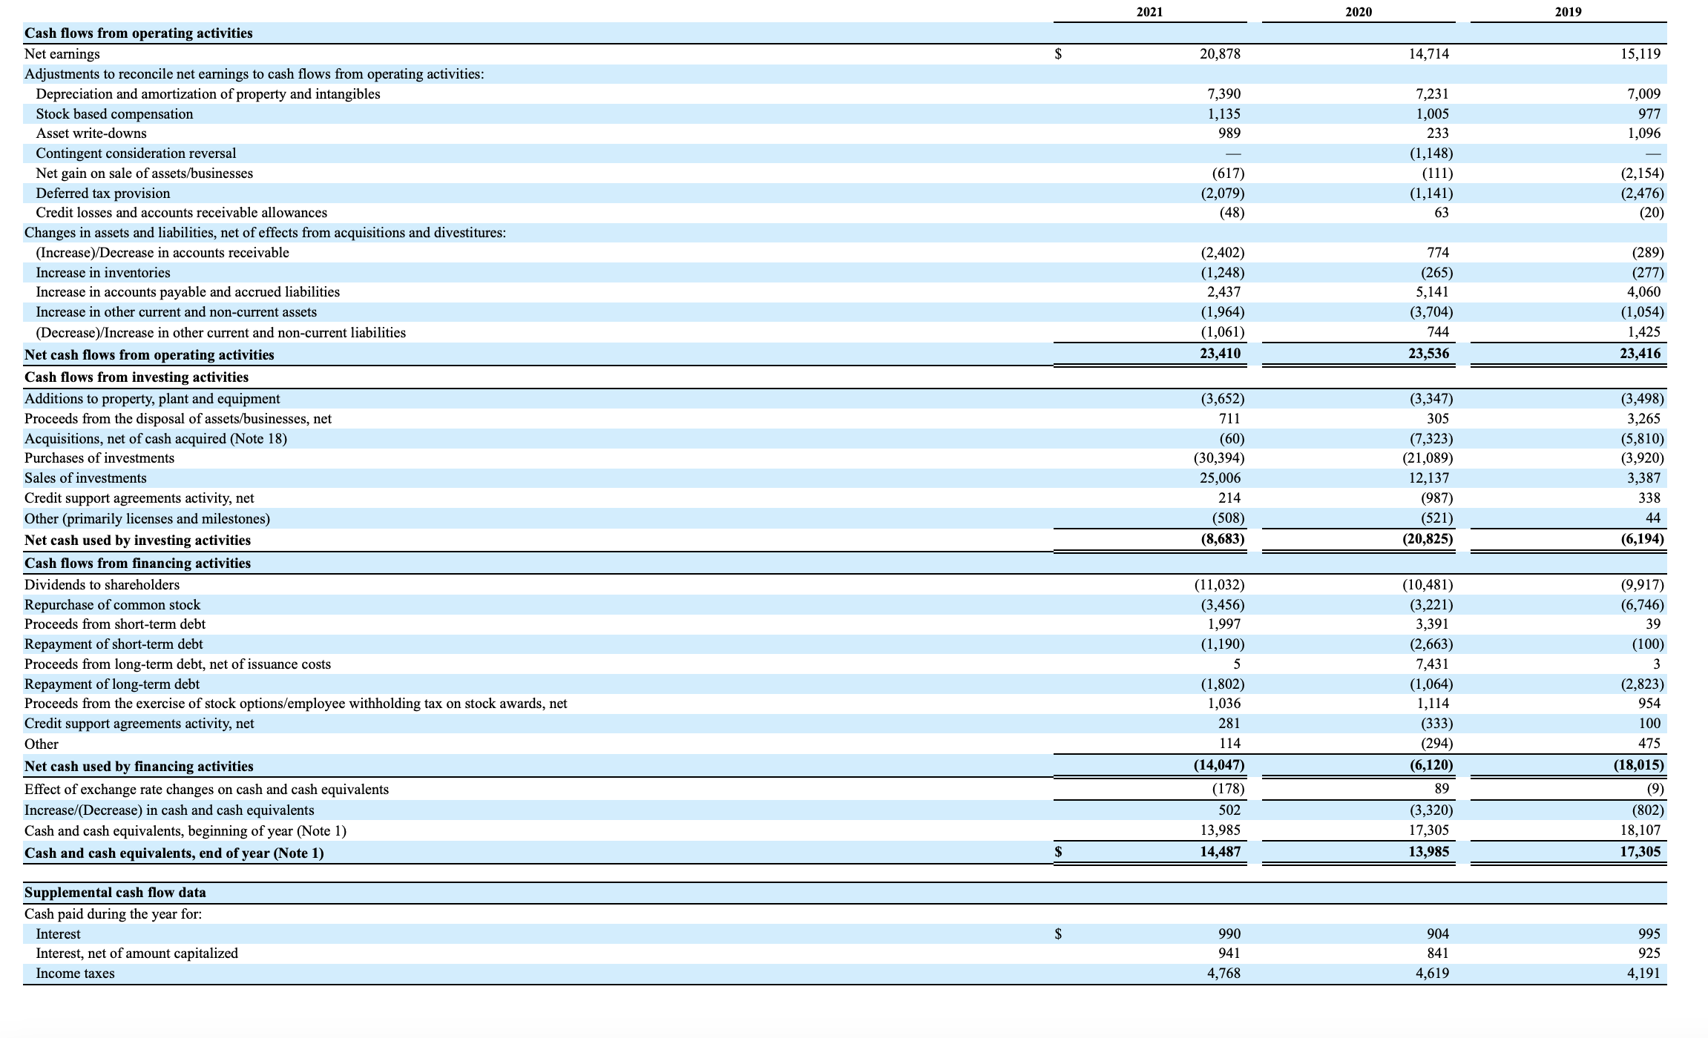The image size is (1708, 1038).
Task: Select the 20,878 net earnings value
Action: [x=1220, y=54]
